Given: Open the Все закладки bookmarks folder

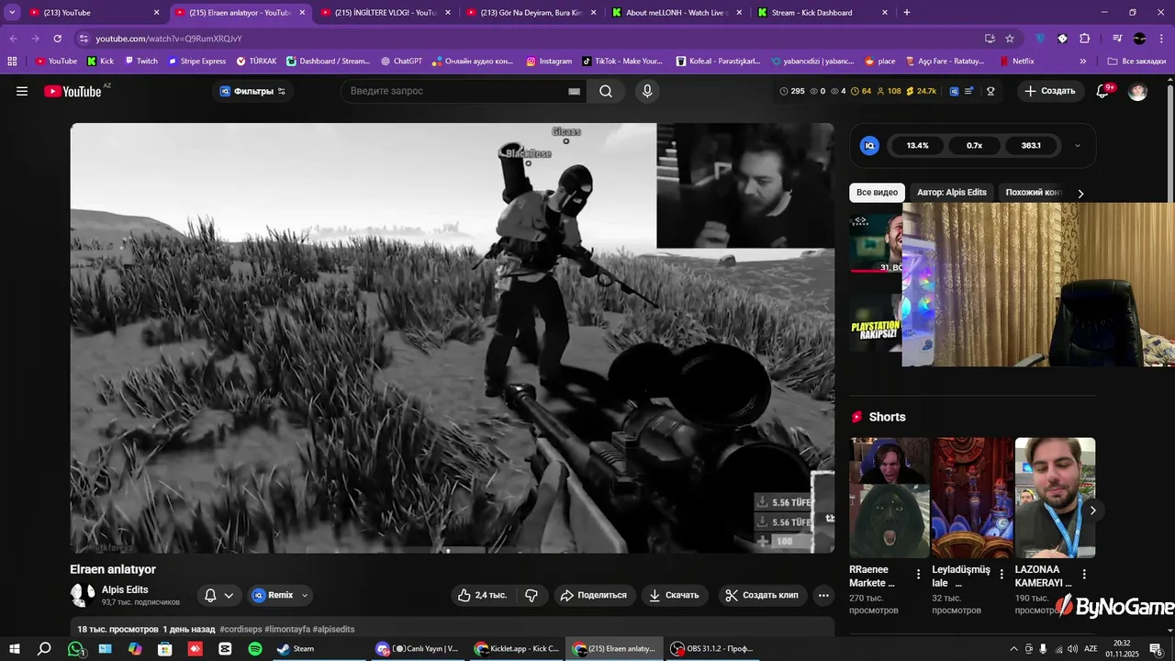Looking at the screenshot, I should tap(1136, 62).
